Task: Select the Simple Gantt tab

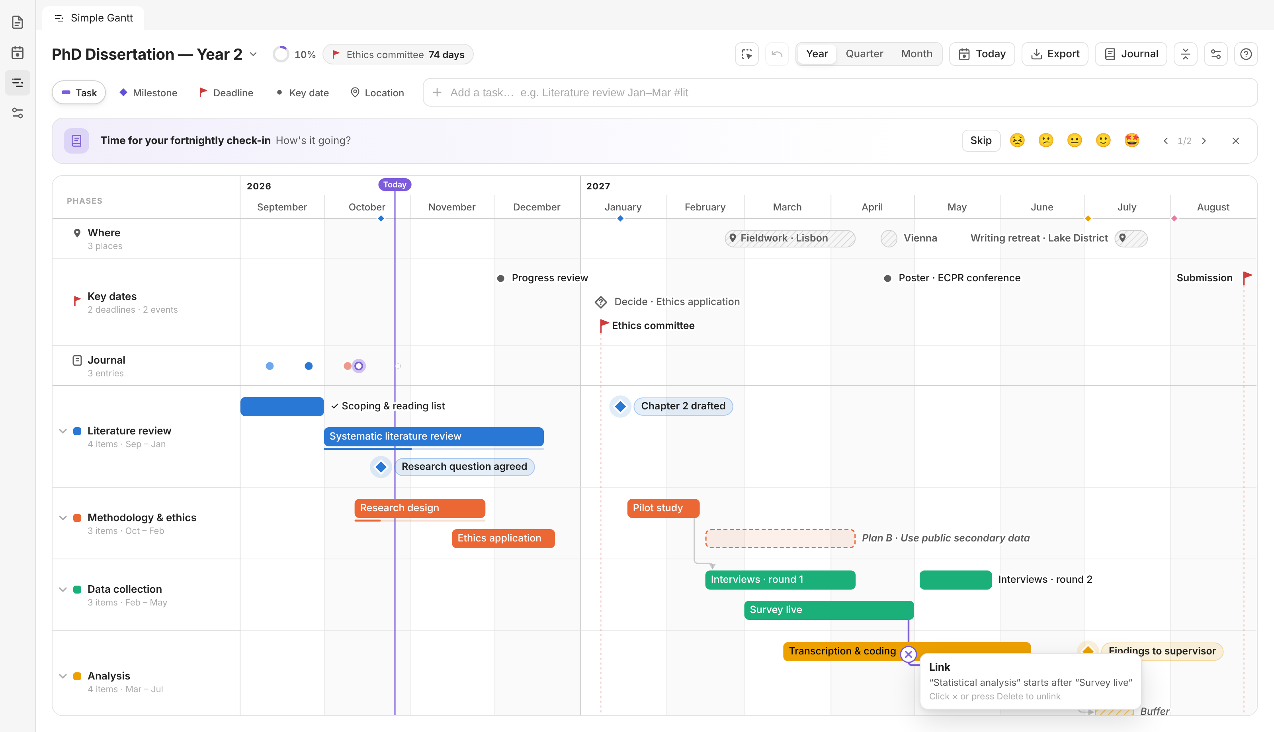Action: point(94,18)
